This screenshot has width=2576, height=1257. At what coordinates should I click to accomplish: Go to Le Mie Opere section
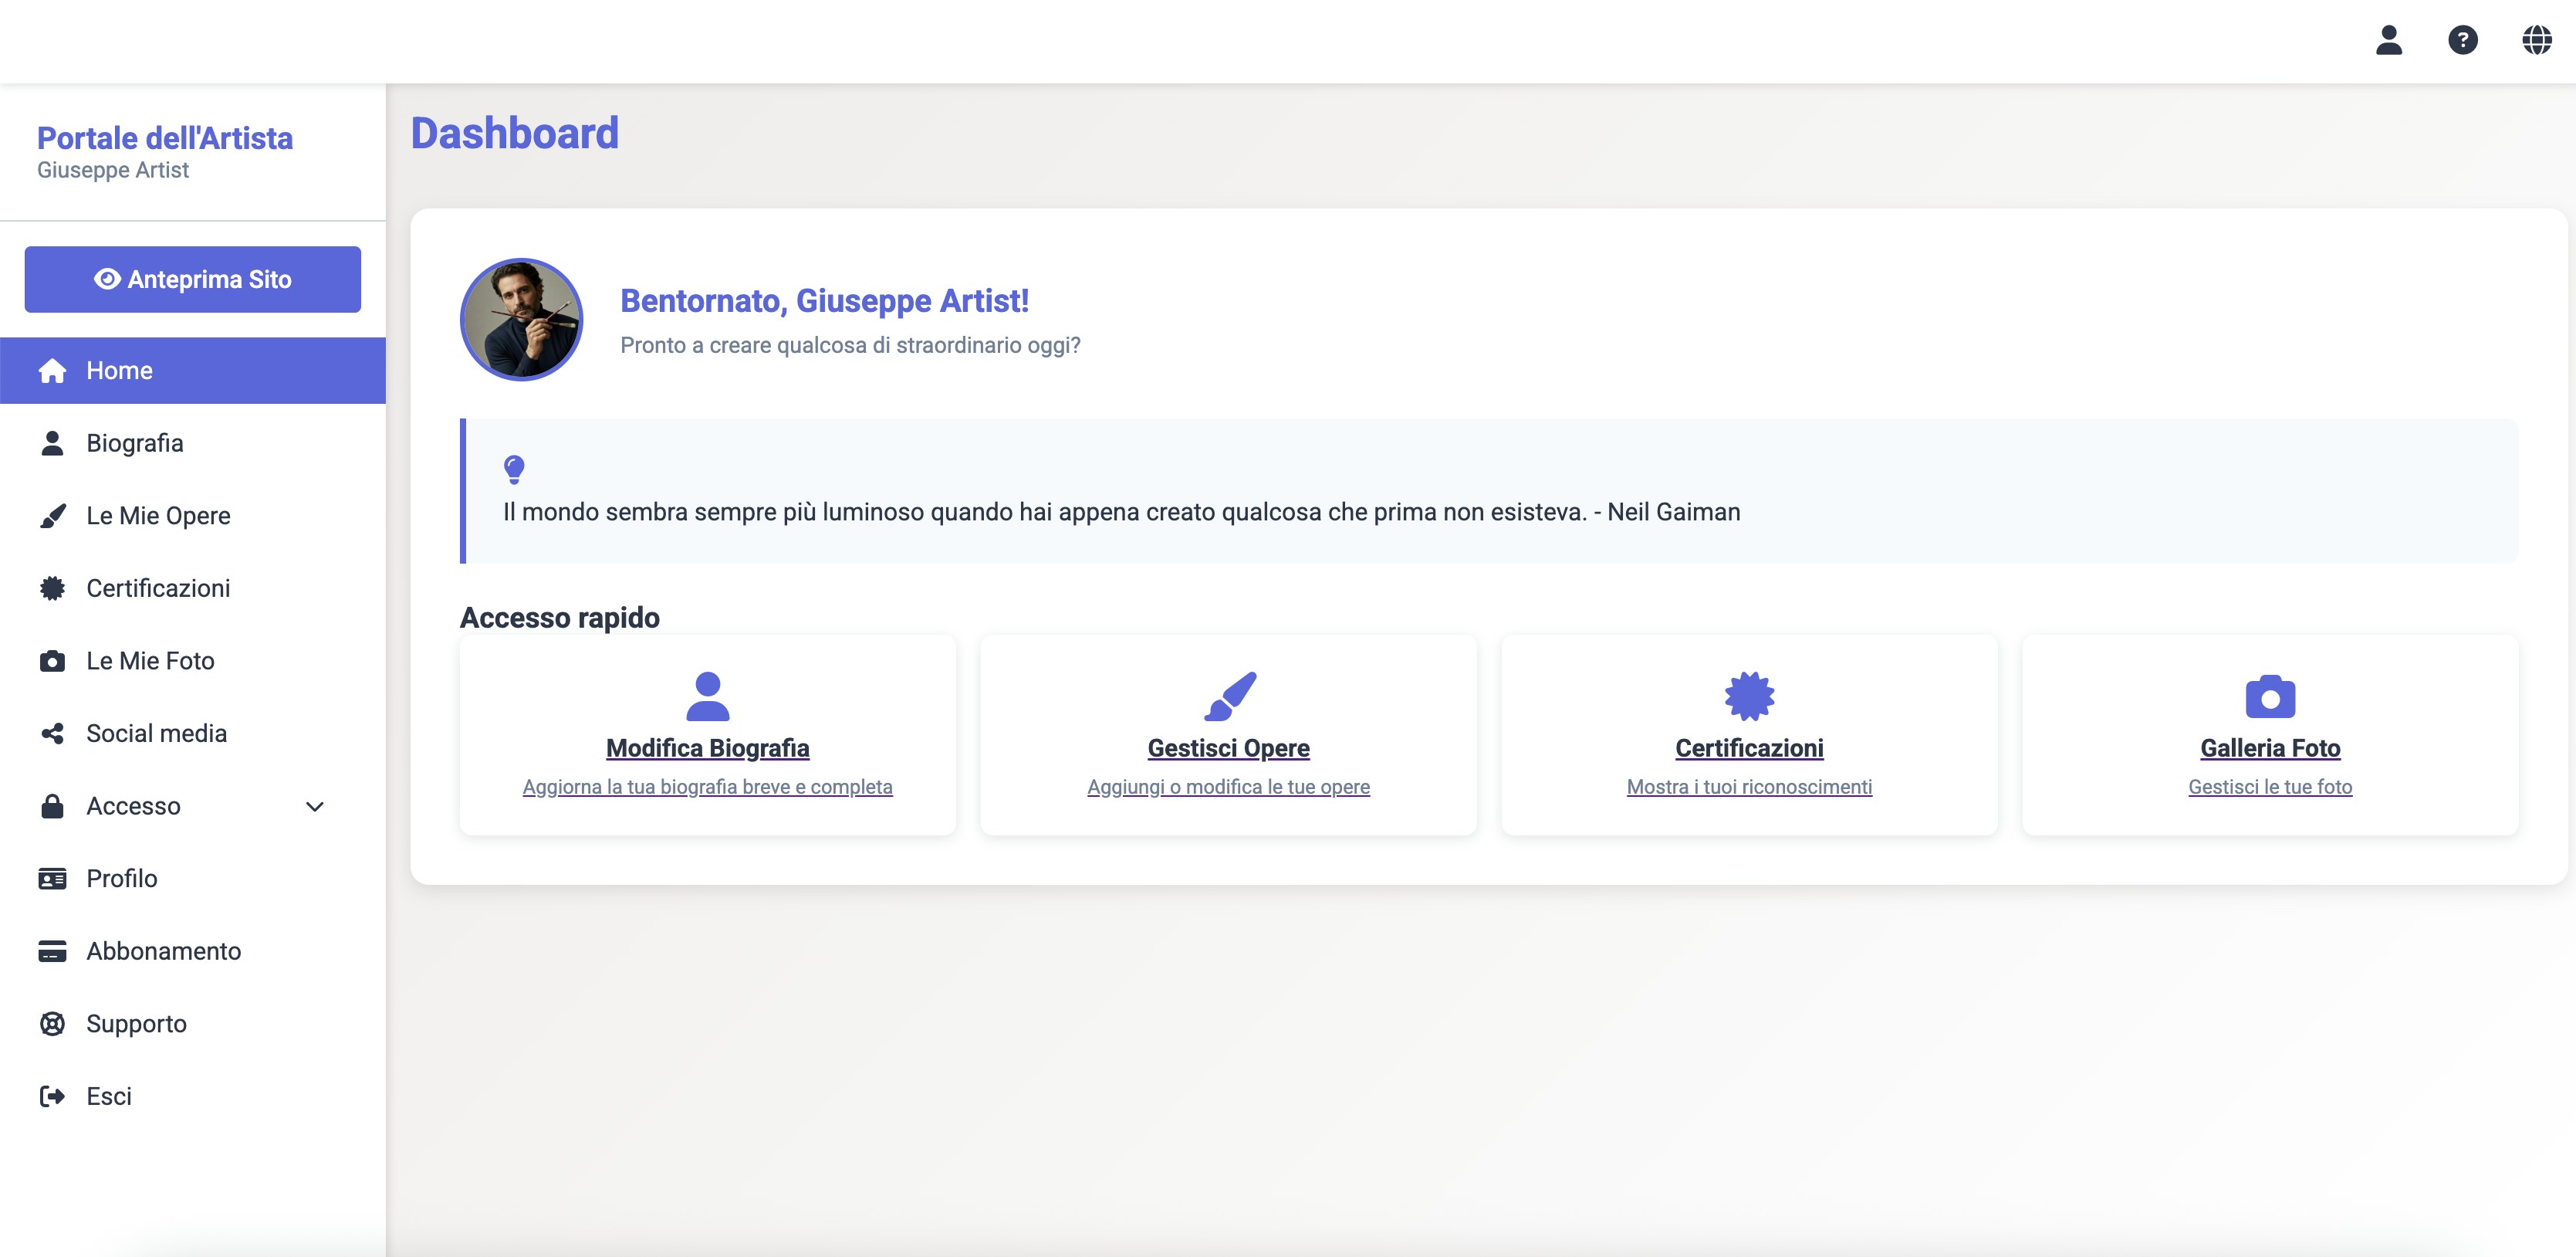point(193,516)
